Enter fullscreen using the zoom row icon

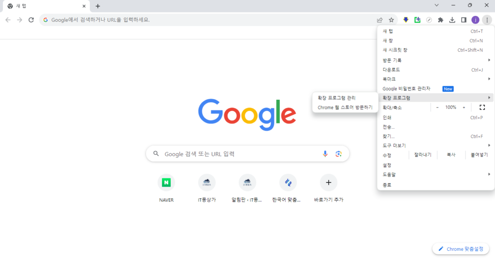482,108
